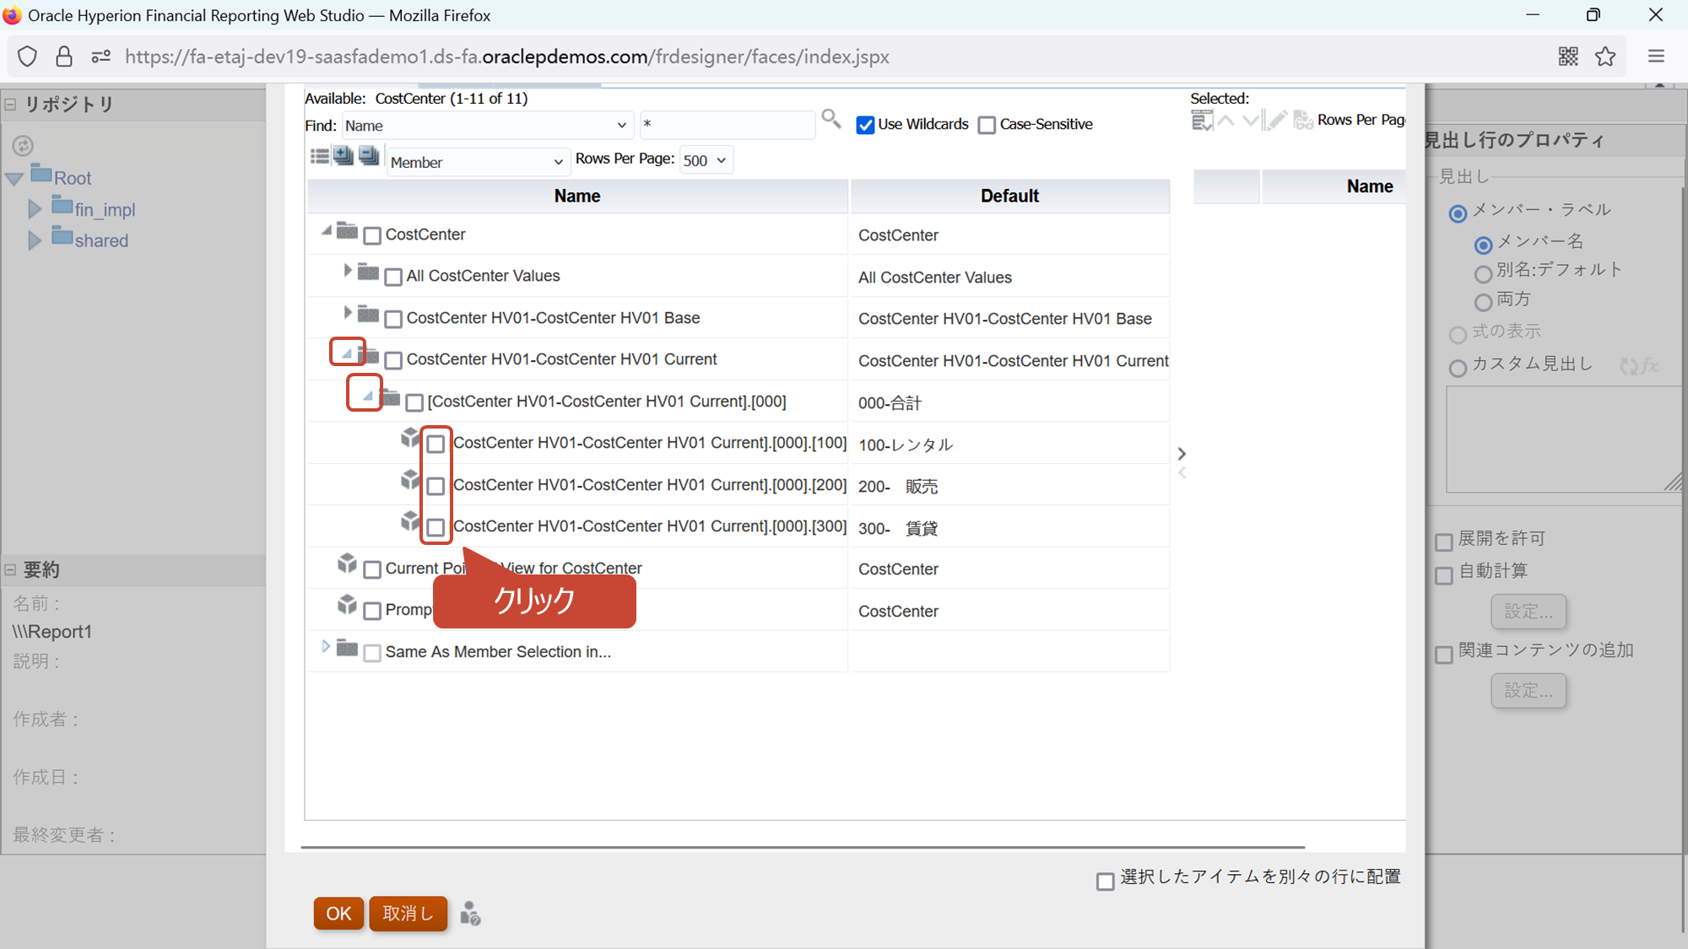The image size is (1688, 949).
Task: Click the OK button
Action: click(x=338, y=914)
